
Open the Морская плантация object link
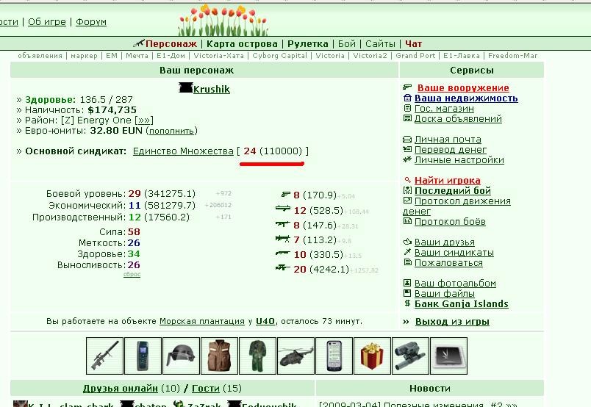[202, 322]
